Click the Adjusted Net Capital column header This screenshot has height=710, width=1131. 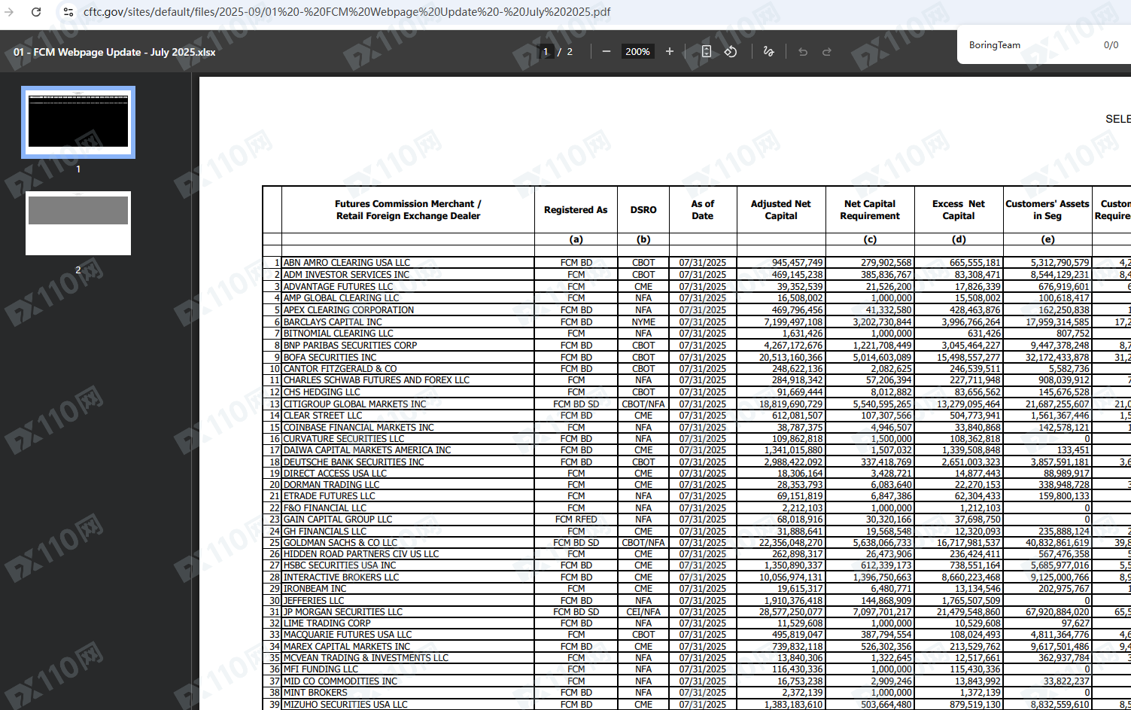[x=780, y=209]
